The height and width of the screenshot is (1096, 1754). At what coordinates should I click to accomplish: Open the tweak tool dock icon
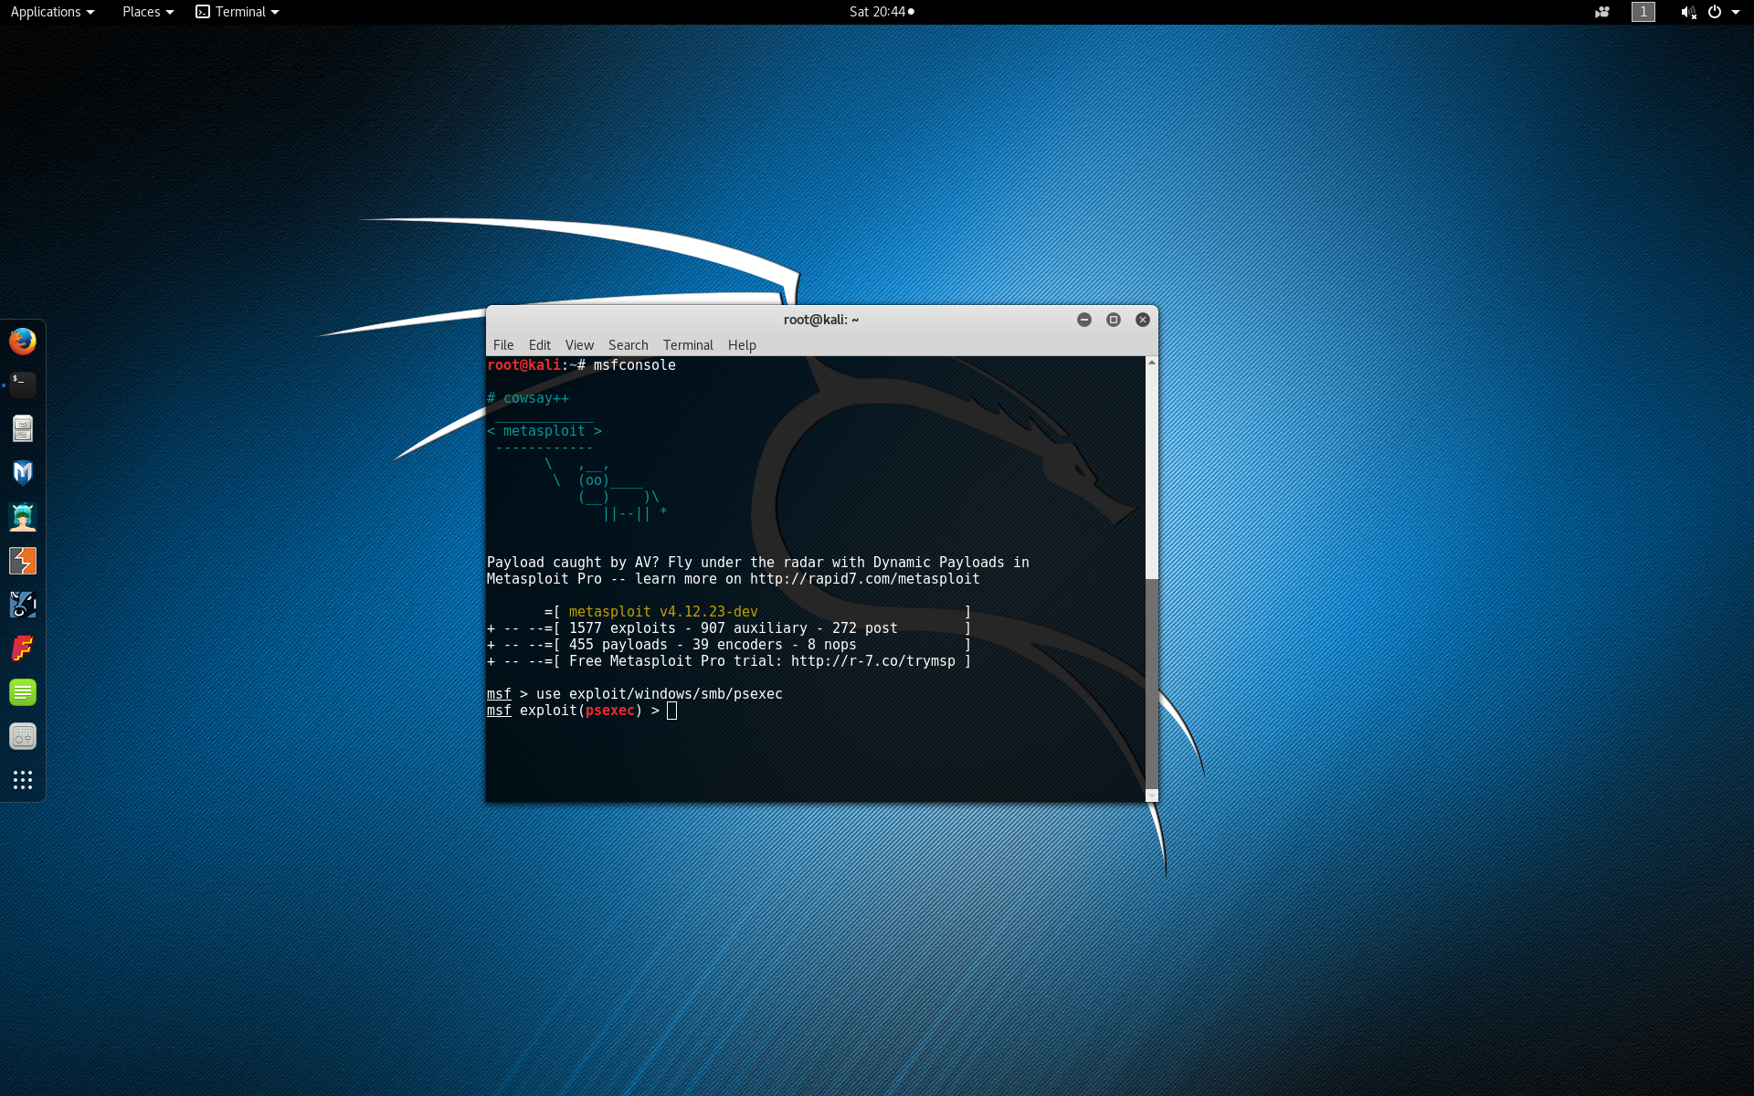tap(23, 736)
